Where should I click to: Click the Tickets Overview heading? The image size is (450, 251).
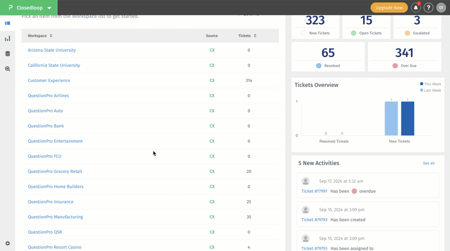click(316, 85)
